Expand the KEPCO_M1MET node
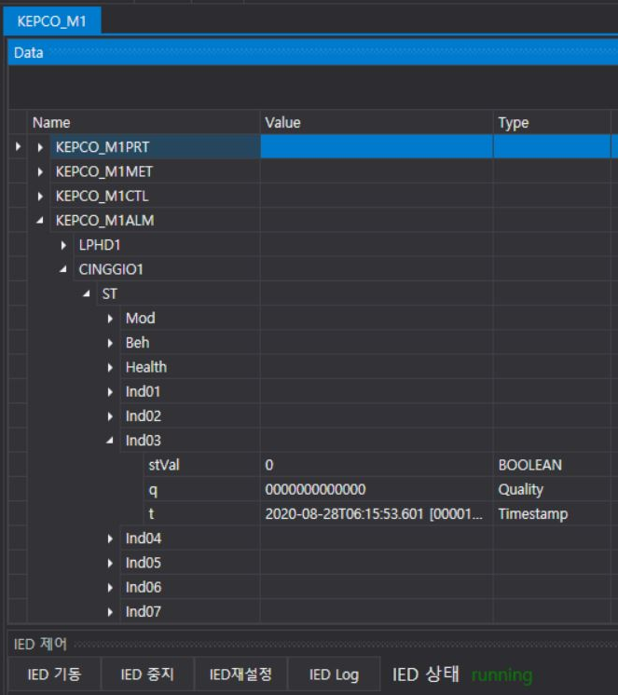This screenshot has height=695, width=618. click(x=40, y=171)
